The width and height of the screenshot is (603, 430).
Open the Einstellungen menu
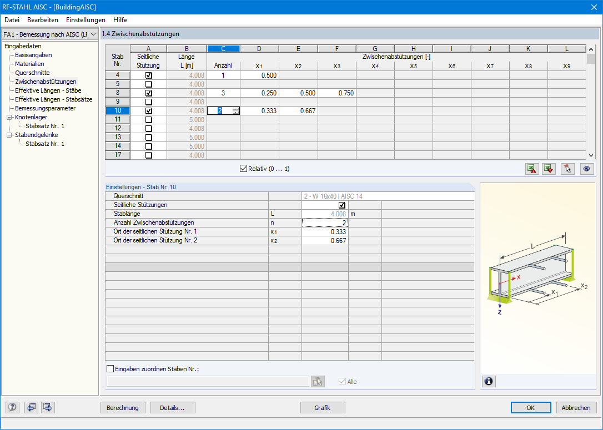coord(86,20)
